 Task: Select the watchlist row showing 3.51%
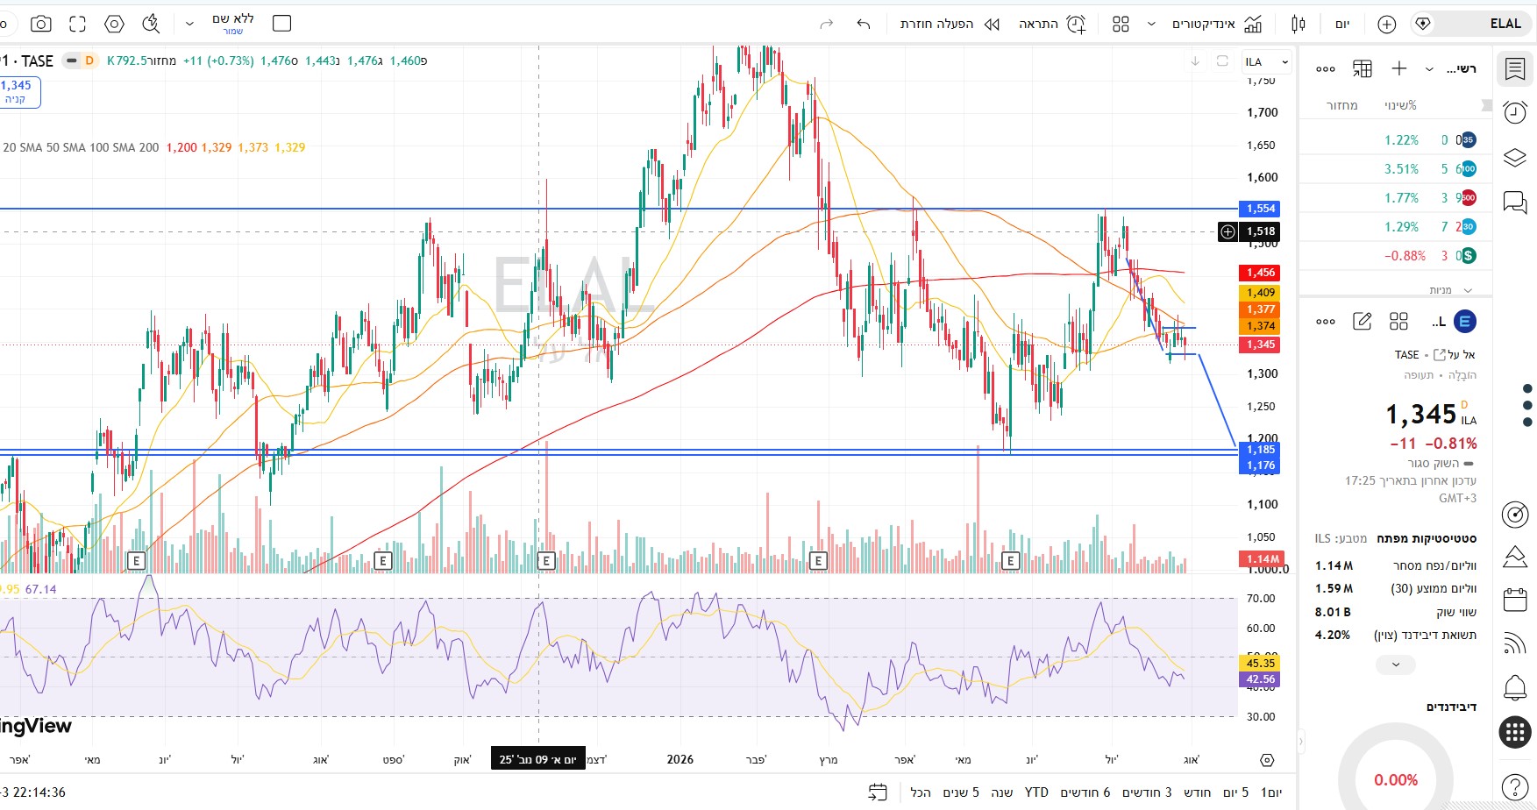1395,169
